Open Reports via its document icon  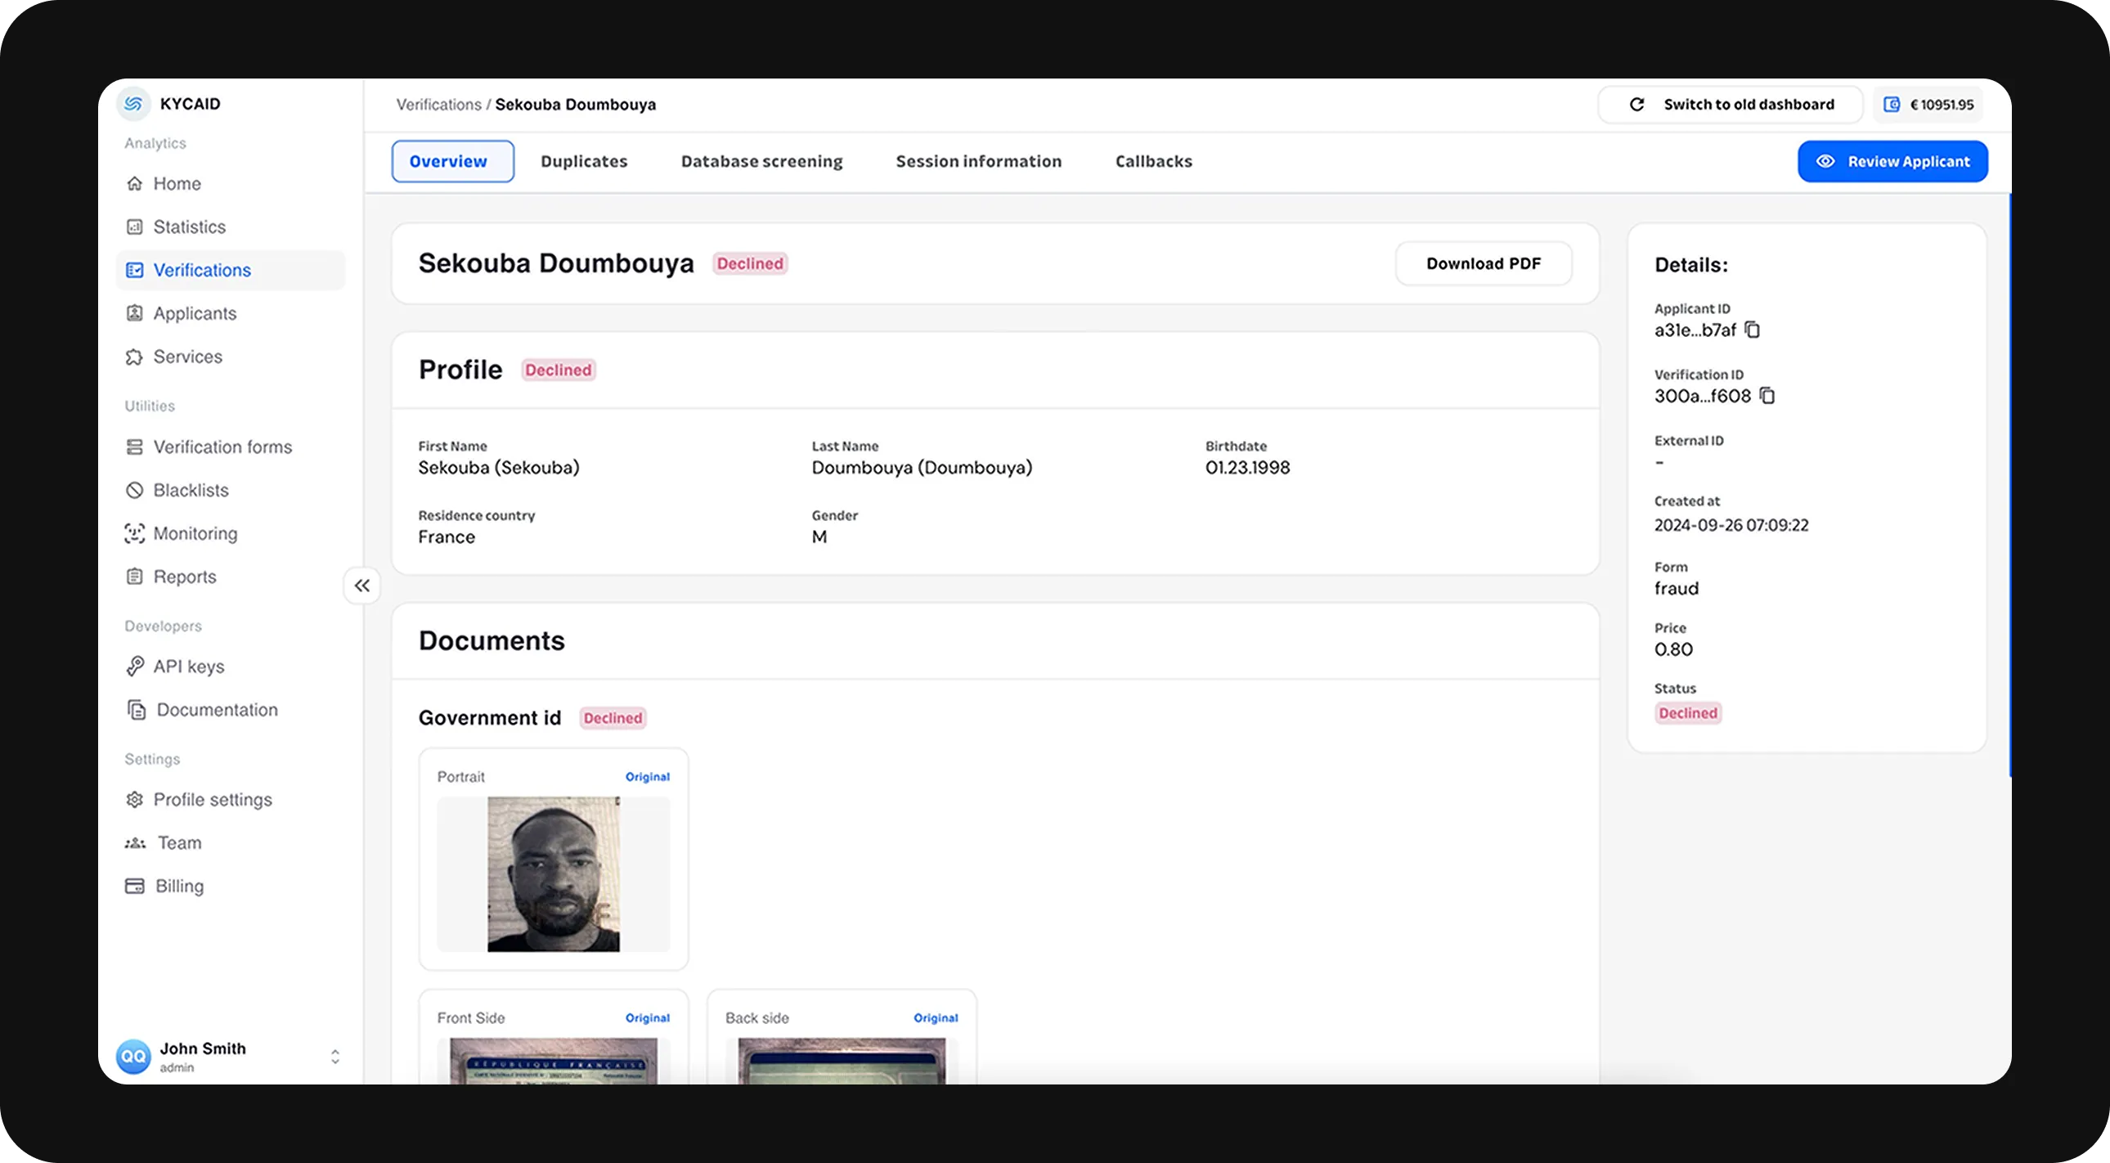coord(135,576)
